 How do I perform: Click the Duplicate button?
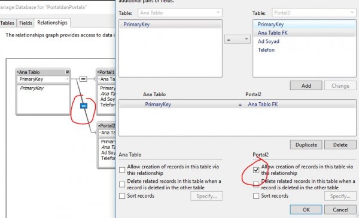(x=306, y=145)
